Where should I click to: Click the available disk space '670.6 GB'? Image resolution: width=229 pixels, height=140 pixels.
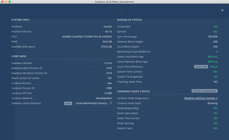point(107,46)
